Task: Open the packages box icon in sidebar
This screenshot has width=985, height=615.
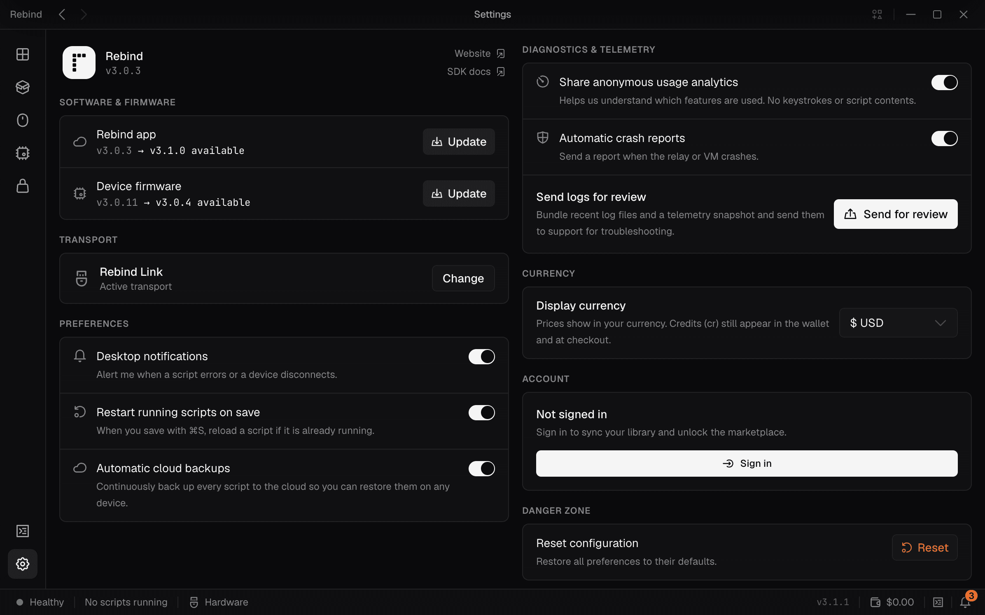Action: pos(23,87)
